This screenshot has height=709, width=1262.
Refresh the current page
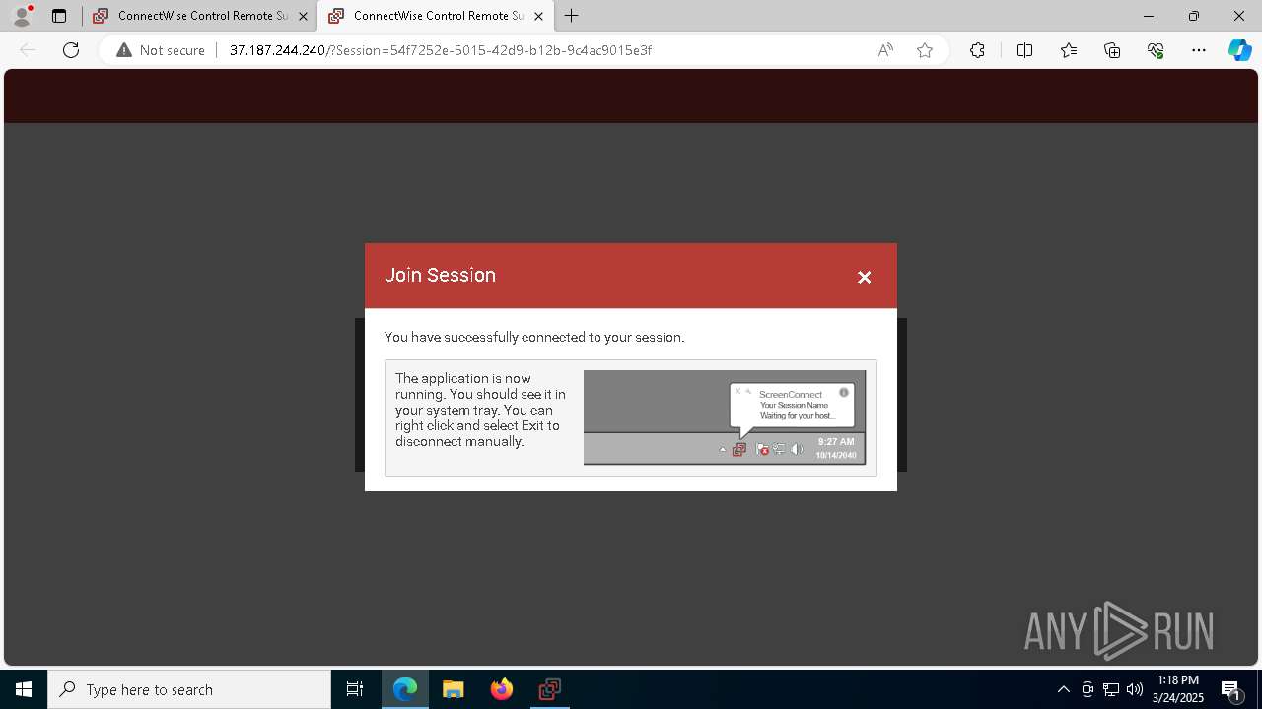tap(71, 50)
